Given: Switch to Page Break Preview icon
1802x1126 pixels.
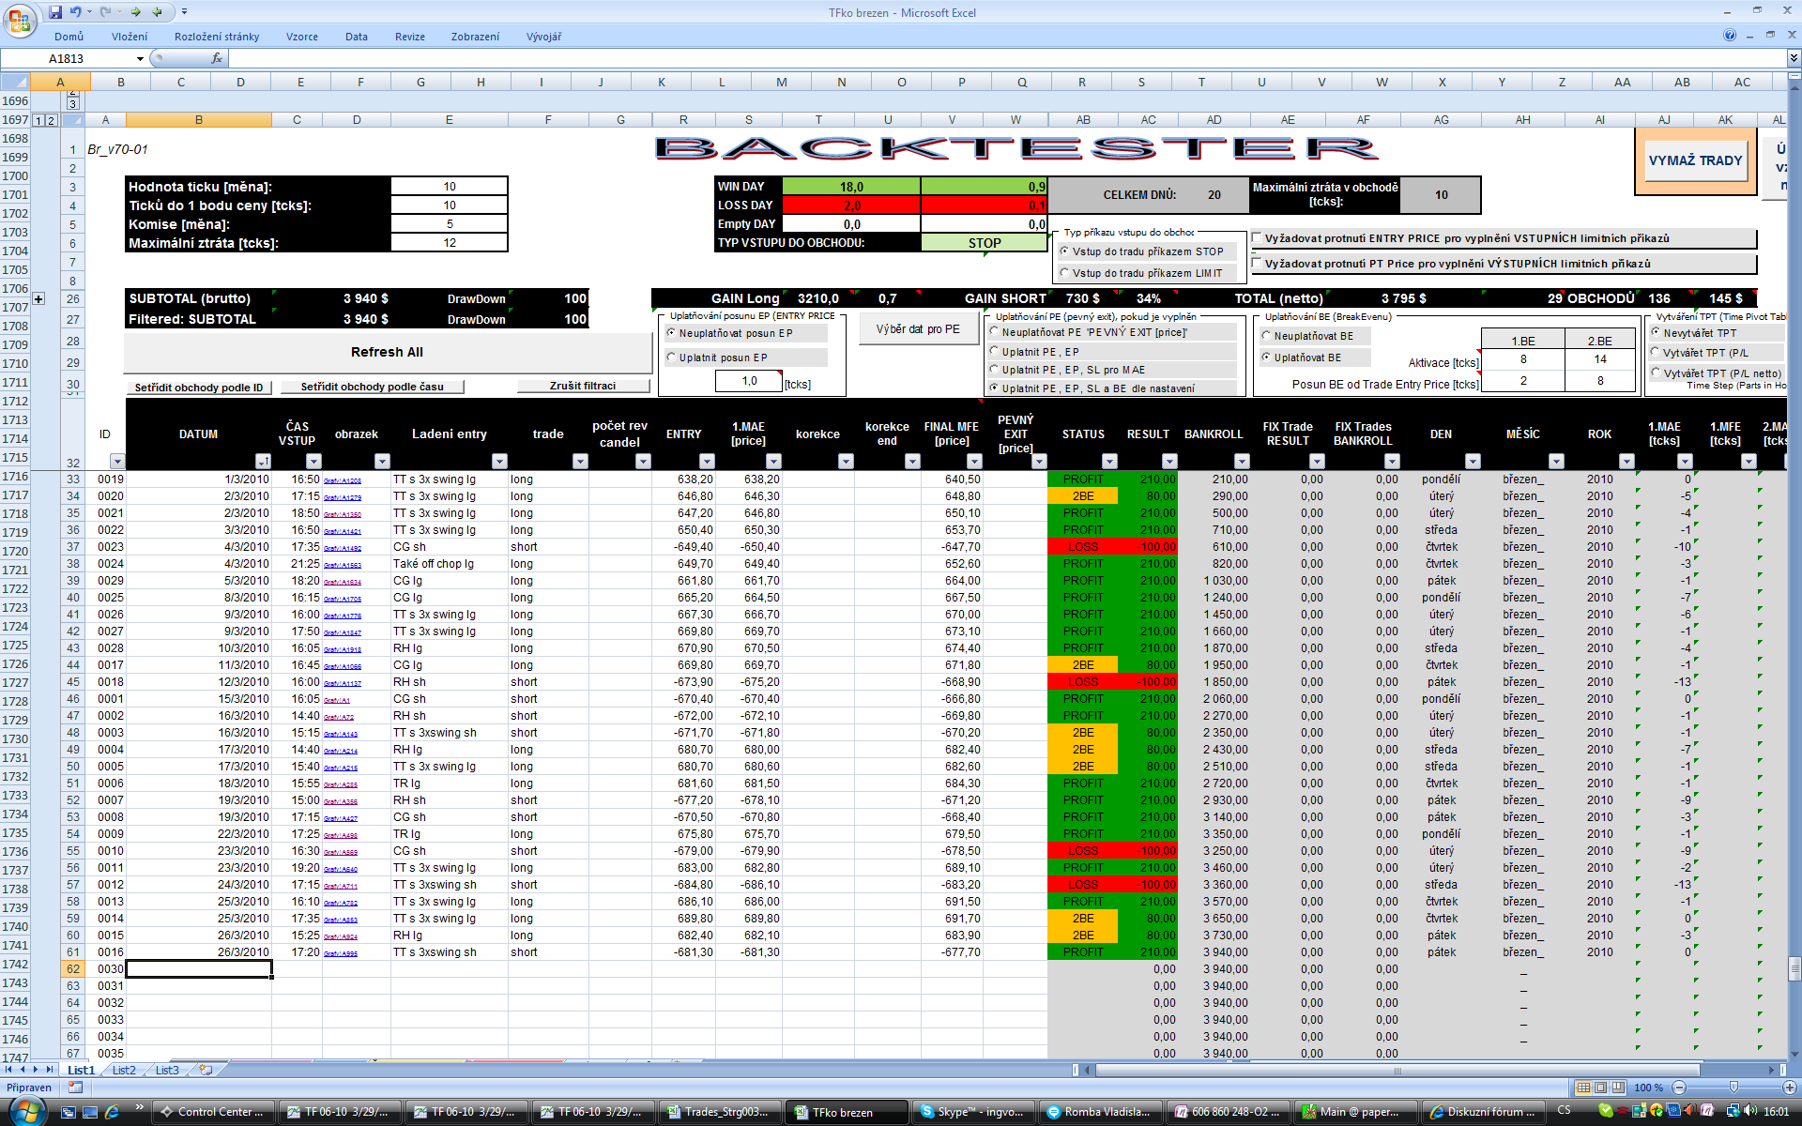Looking at the screenshot, I should tap(1618, 1088).
